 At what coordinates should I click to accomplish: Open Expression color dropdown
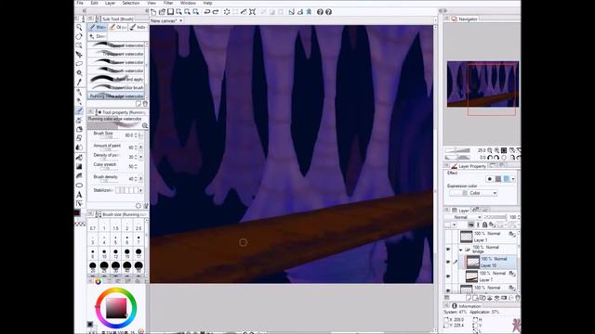click(x=473, y=193)
